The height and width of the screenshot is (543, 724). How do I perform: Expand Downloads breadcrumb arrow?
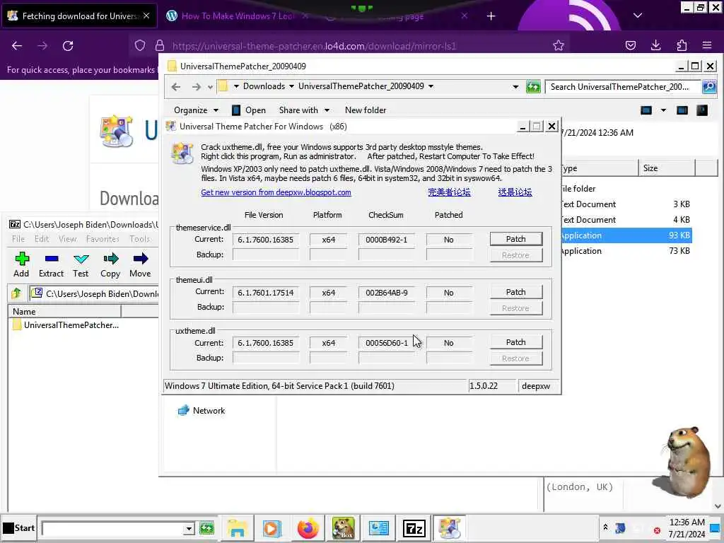coord(291,86)
